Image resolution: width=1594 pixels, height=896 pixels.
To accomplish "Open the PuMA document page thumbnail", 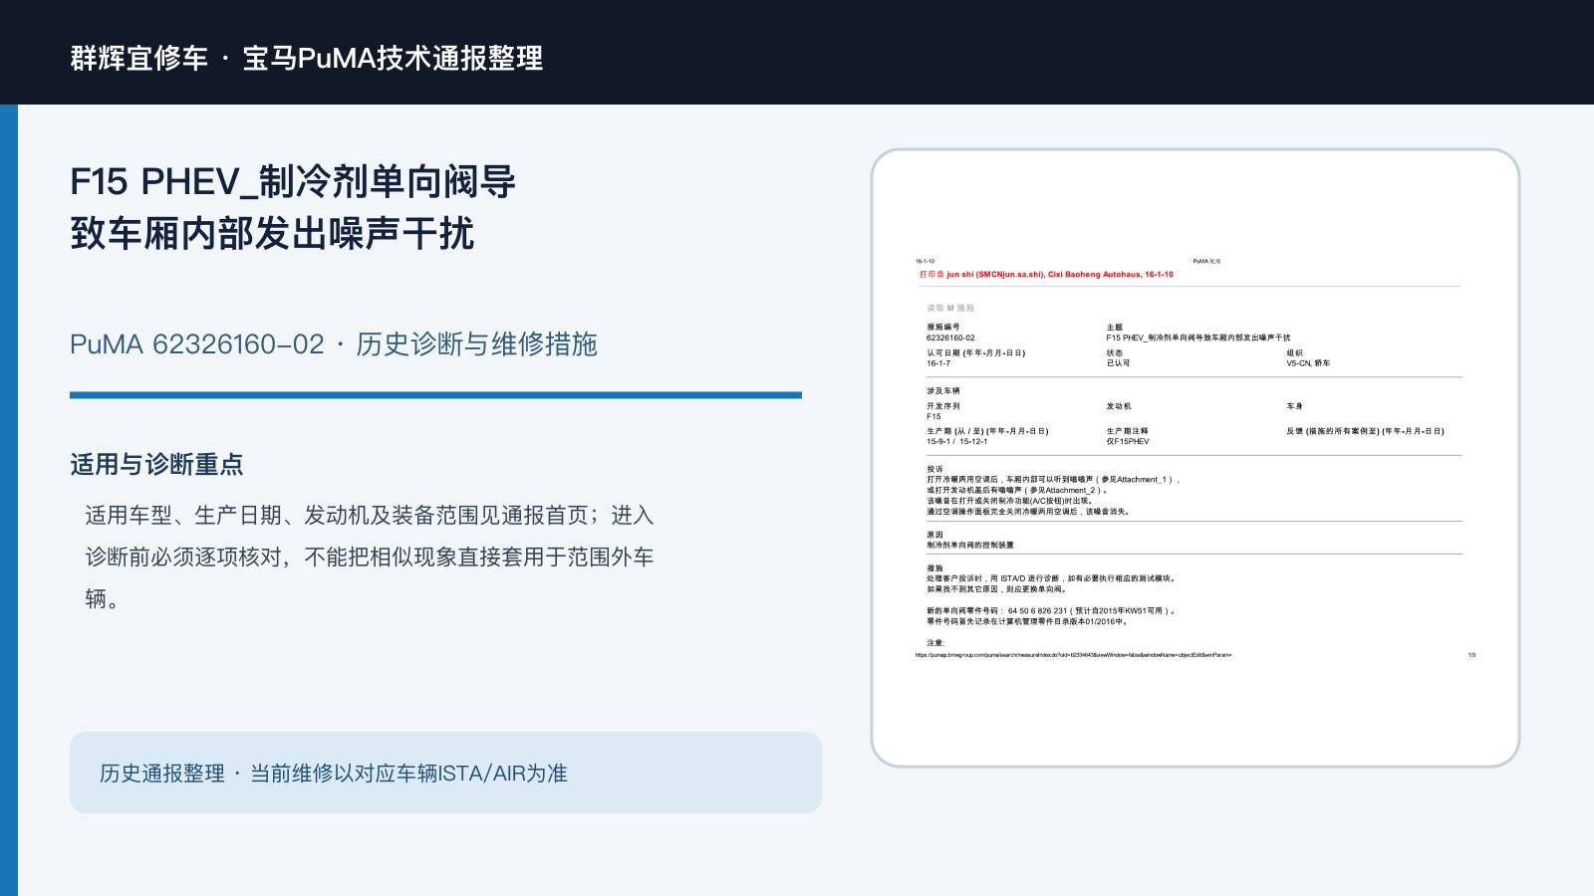I will [1195, 458].
